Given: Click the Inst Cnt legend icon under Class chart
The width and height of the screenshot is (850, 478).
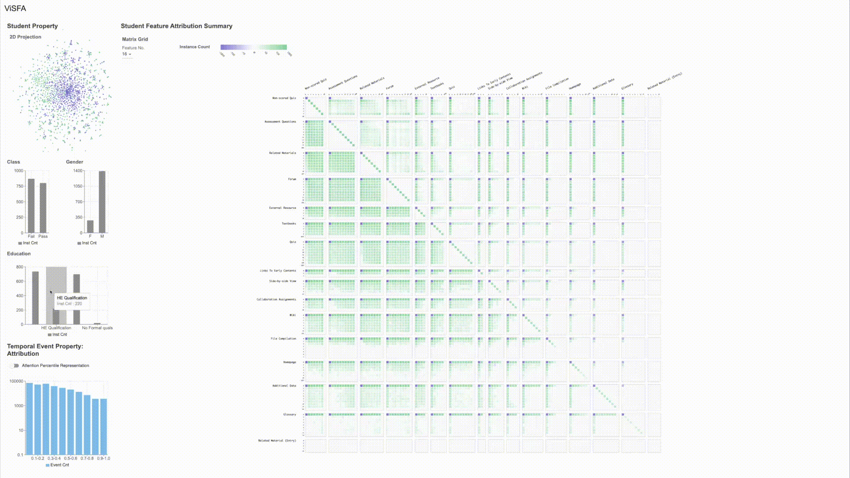Looking at the screenshot, I should pos(20,243).
